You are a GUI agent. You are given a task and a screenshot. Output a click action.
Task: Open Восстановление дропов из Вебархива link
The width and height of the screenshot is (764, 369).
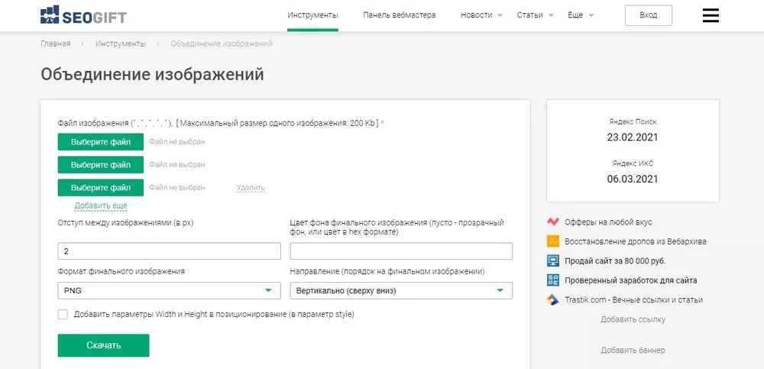click(x=636, y=241)
